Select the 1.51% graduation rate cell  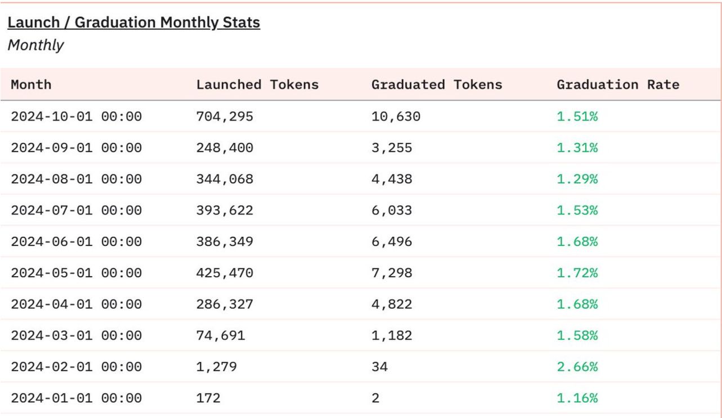click(577, 116)
